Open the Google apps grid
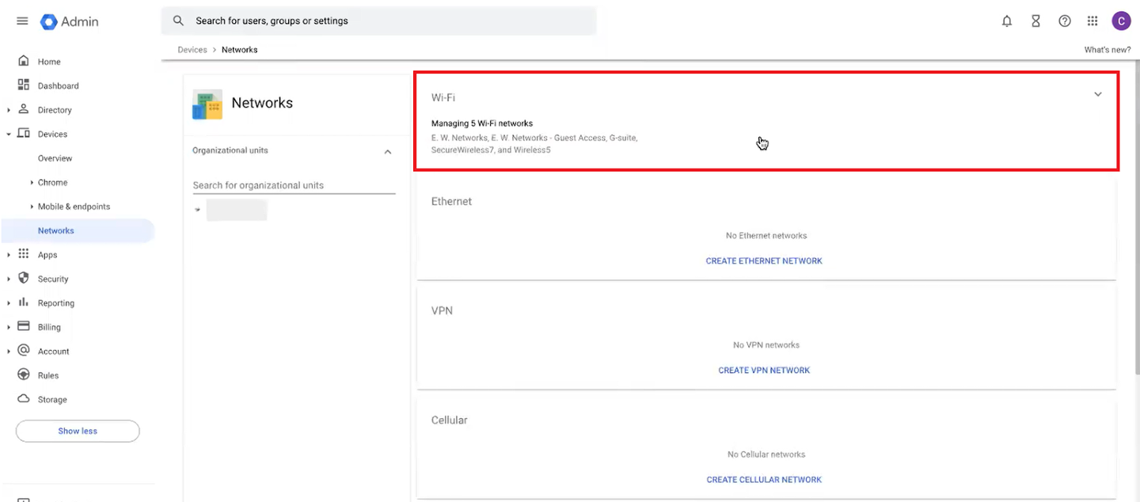 tap(1092, 21)
